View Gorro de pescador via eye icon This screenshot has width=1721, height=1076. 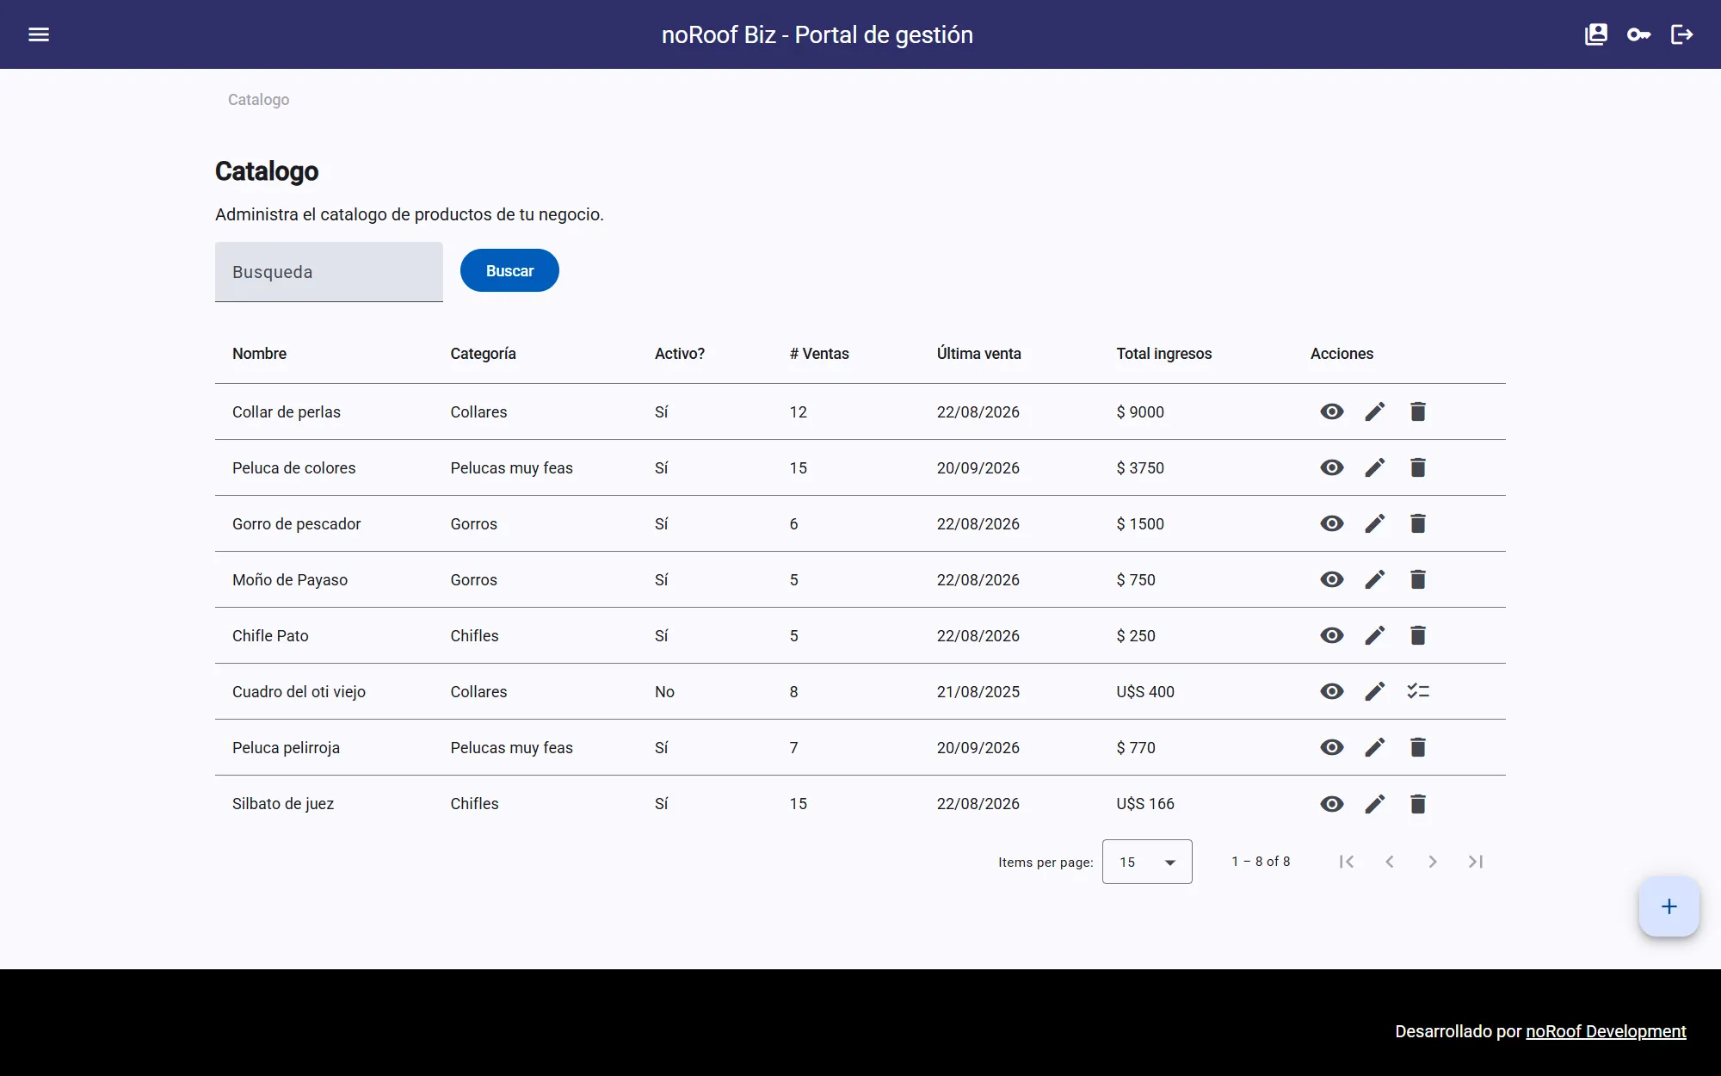[1332, 523]
